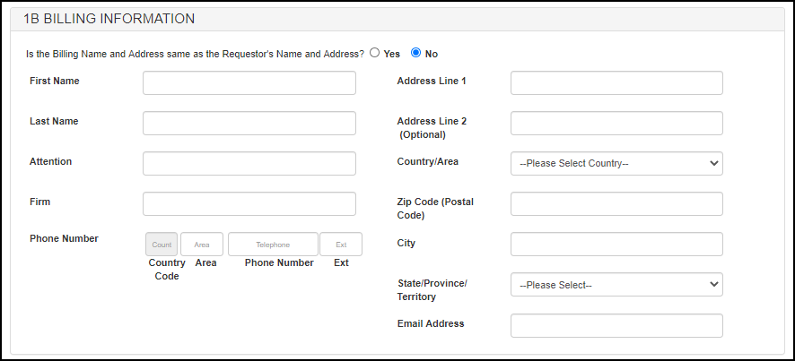Click the phone Ext field
795x361 pixels.
pyautogui.click(x=341, y=245)
